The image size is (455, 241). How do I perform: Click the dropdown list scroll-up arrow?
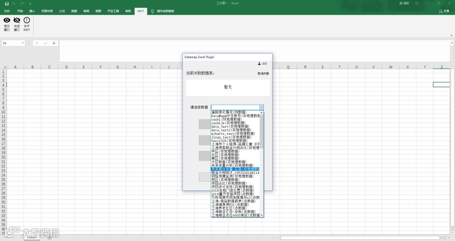(262, 112)
